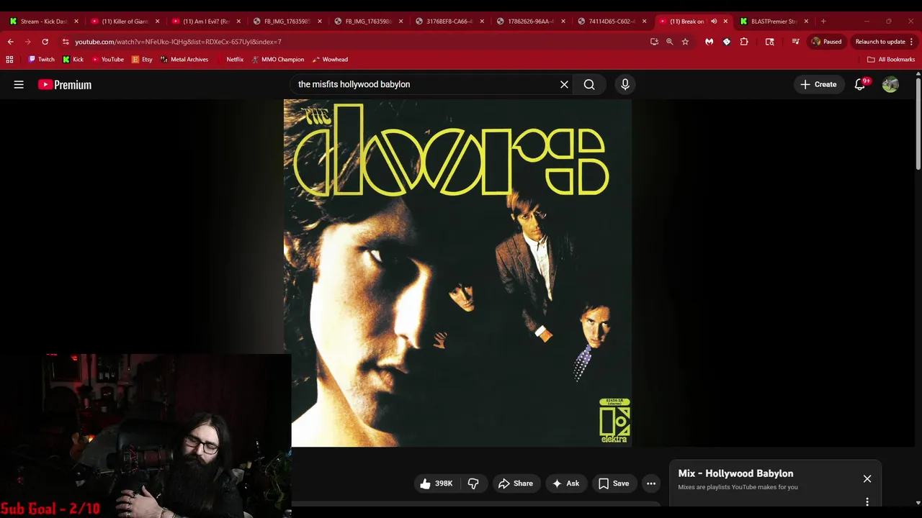Image resolution: width=922 pixels, height=518 pixels.
Task: Open Chrome extensions puzzle icon
Action: pos(744,42)
